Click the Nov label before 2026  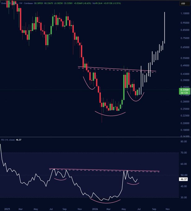point(80,209)
